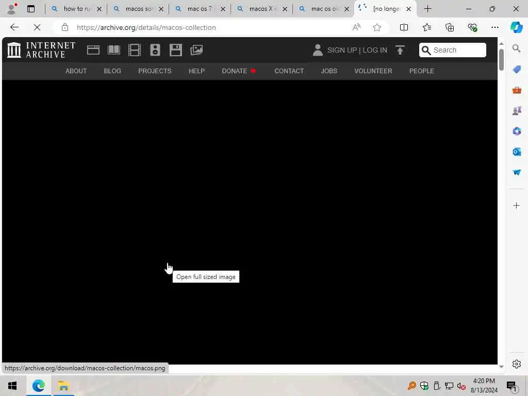Click the Edge profile icon
Viewport: 528px width, 396px height.
12,9
